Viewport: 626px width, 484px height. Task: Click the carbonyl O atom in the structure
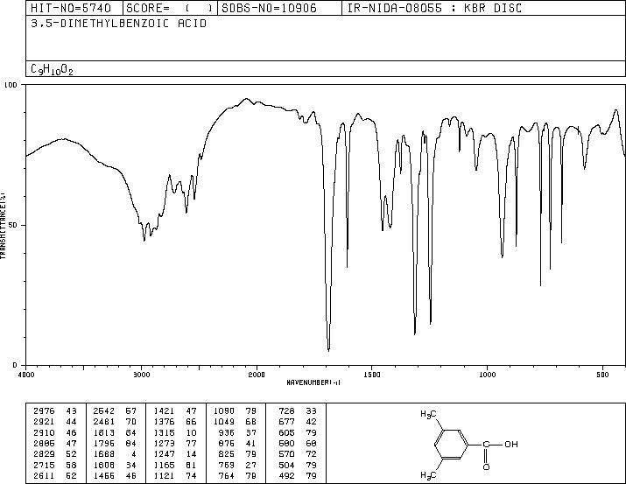486,466
